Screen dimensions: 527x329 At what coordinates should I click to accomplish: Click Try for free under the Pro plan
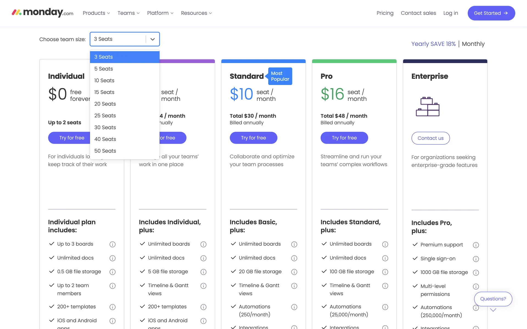pyautogui.click(x=344, y=138)
